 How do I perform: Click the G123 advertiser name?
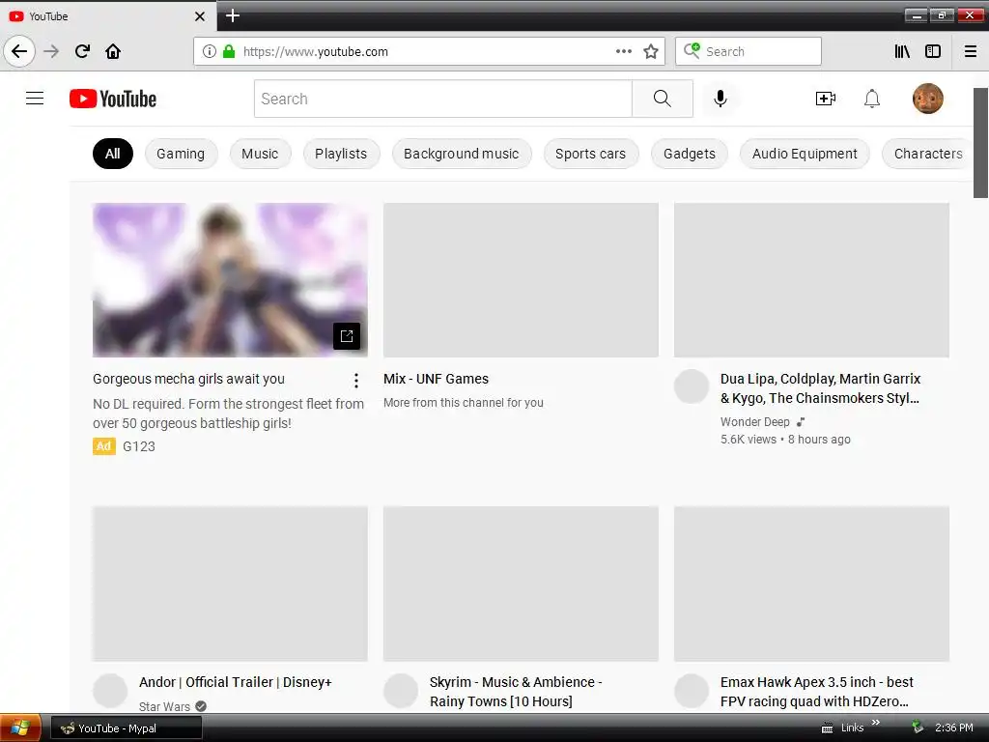pyautogui.click(x=139, y=446)
